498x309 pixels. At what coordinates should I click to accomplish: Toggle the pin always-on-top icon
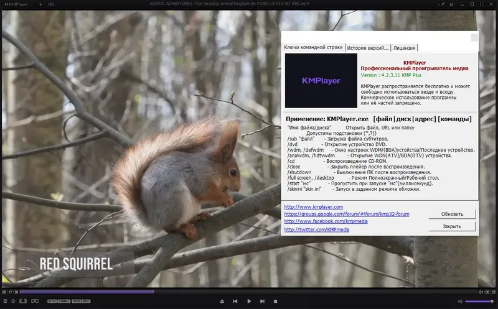click(x=443, y=4)
